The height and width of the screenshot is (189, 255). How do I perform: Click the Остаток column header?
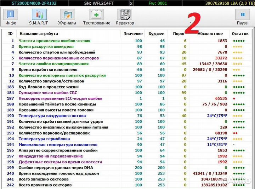[240, 34]
